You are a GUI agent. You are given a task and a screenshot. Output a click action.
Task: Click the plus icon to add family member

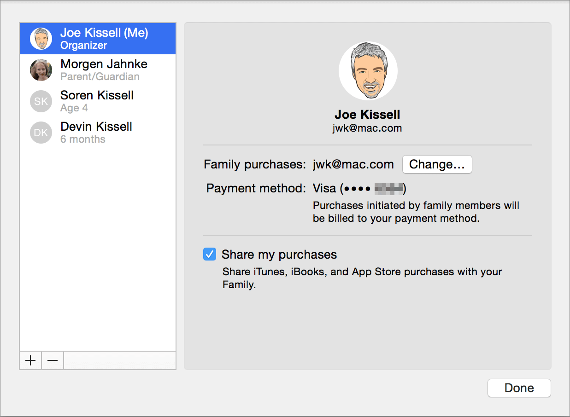coord(30,360)
